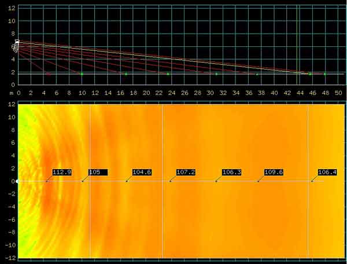Image resolution: width=347 pixels, height=264 pixels.
Task: Select the line array loudspeaker icon
Action: [x=16, y=46]
